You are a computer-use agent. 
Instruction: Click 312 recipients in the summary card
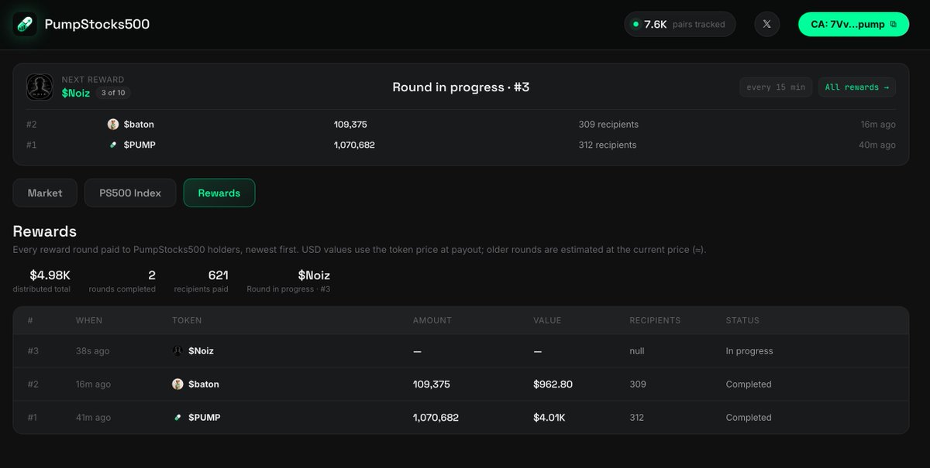[608, 145]
